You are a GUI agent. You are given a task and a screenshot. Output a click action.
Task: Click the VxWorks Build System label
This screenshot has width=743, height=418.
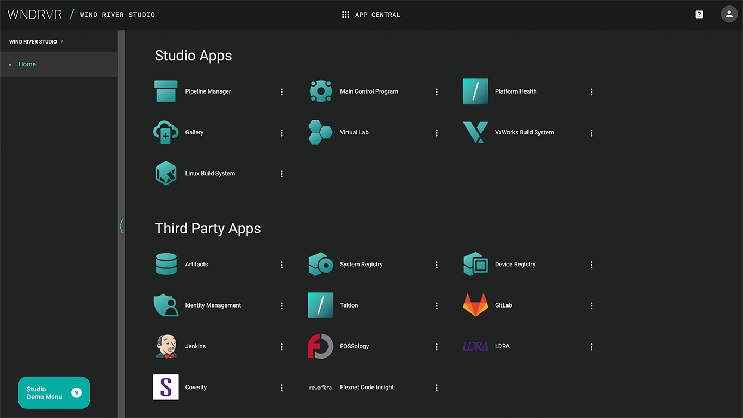524,132
